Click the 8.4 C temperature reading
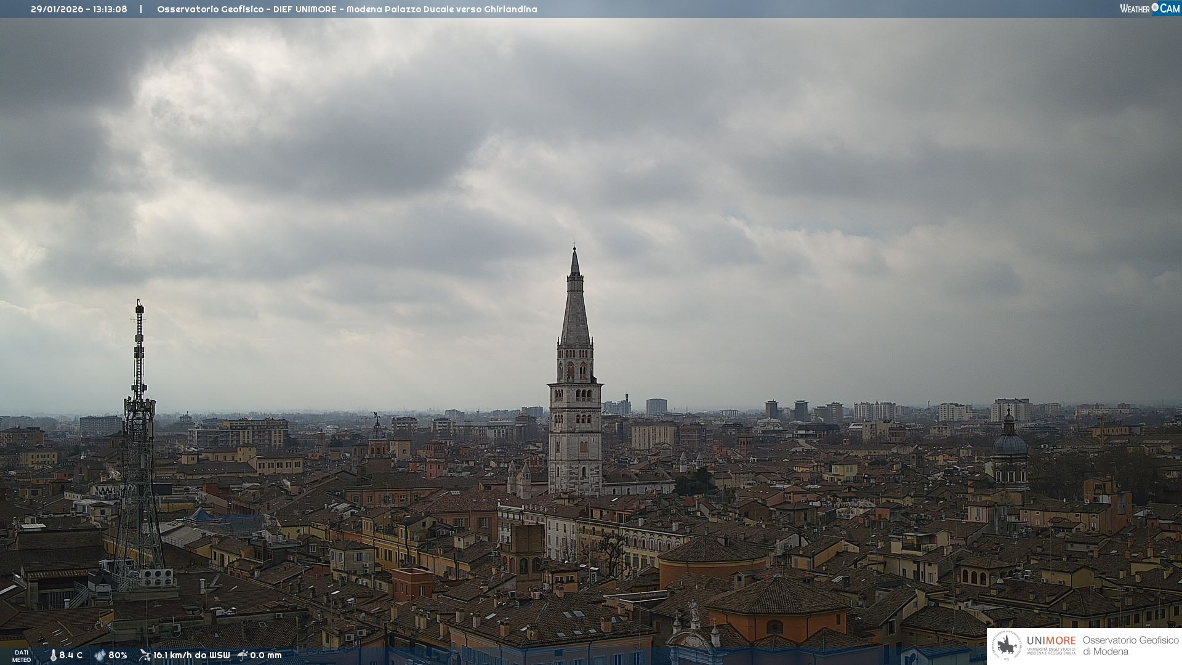Screen dimensions: 1182x665 [x=71, y=655]
